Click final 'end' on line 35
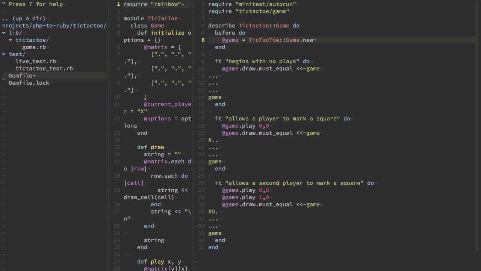 tap(213, 247)
